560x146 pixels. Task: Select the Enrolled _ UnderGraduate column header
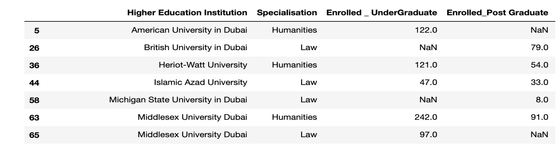[381, 13]
